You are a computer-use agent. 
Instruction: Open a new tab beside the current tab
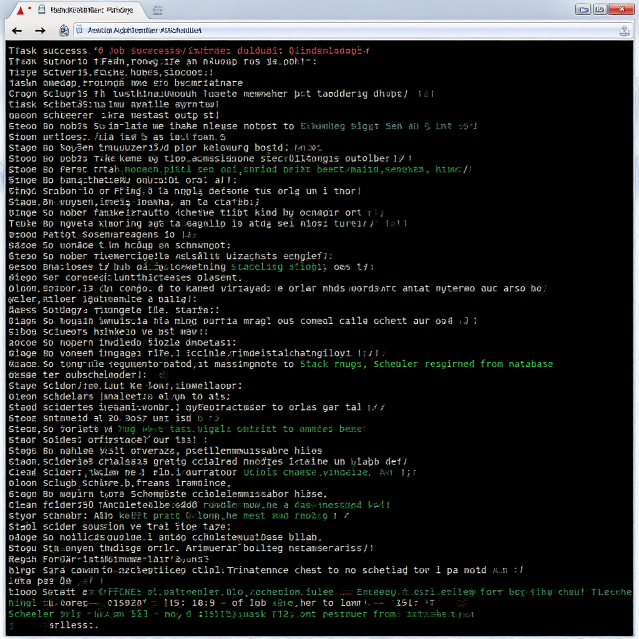pyautogui.click(x=157, y=10)
